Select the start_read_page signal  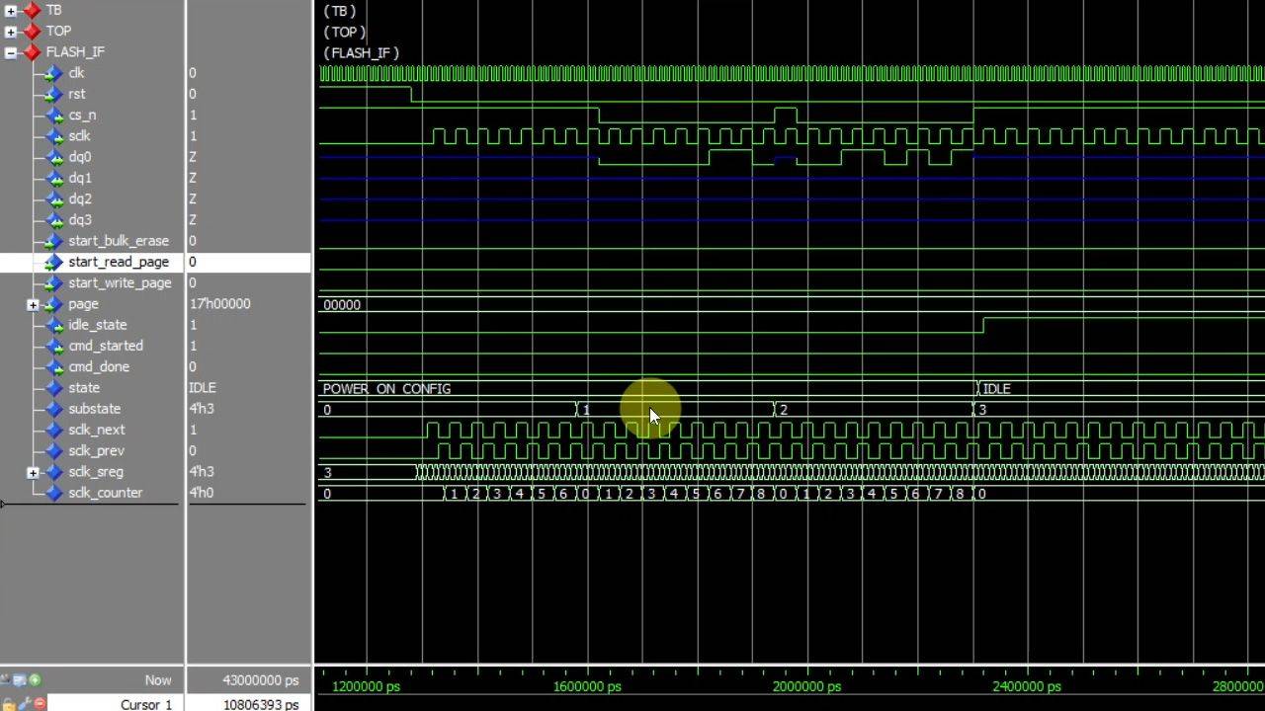[119, 262]
